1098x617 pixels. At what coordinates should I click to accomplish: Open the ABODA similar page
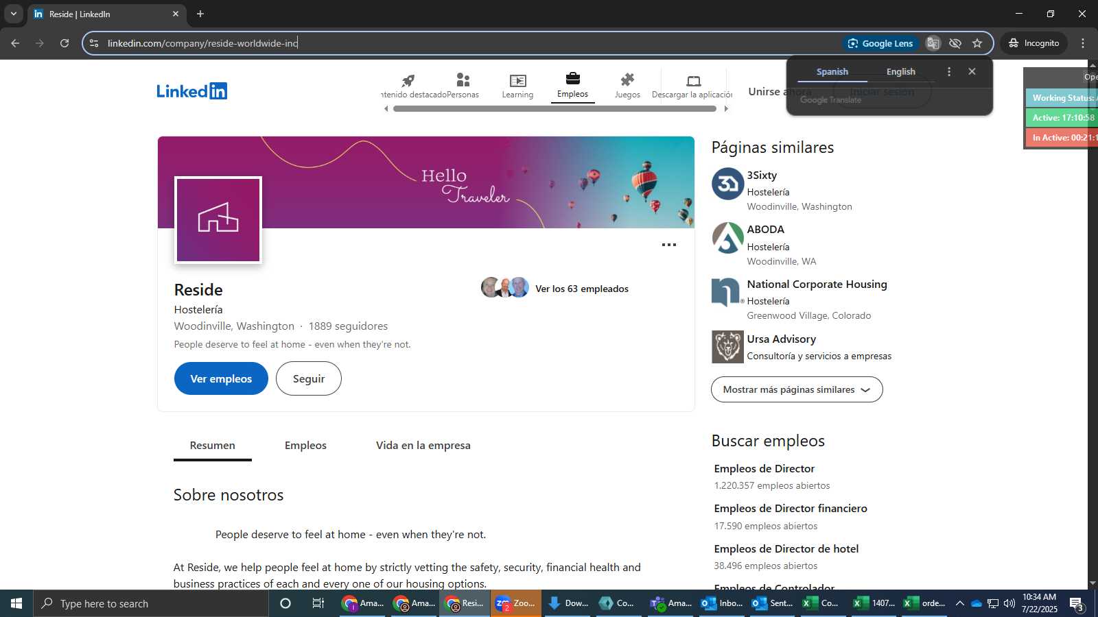coord(765,230)
